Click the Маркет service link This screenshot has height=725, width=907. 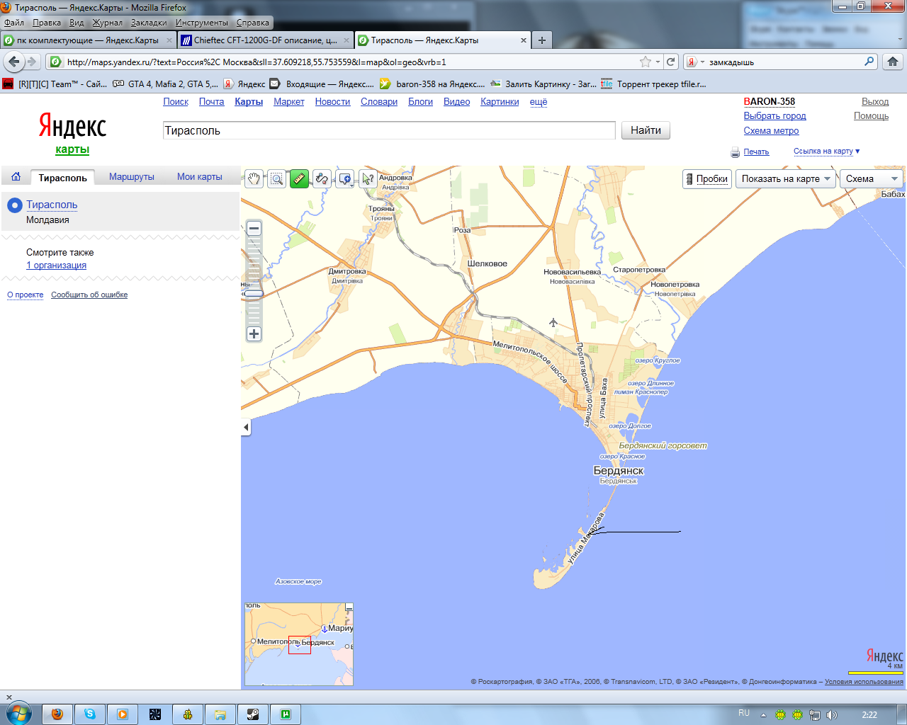(x=288, y=102)
